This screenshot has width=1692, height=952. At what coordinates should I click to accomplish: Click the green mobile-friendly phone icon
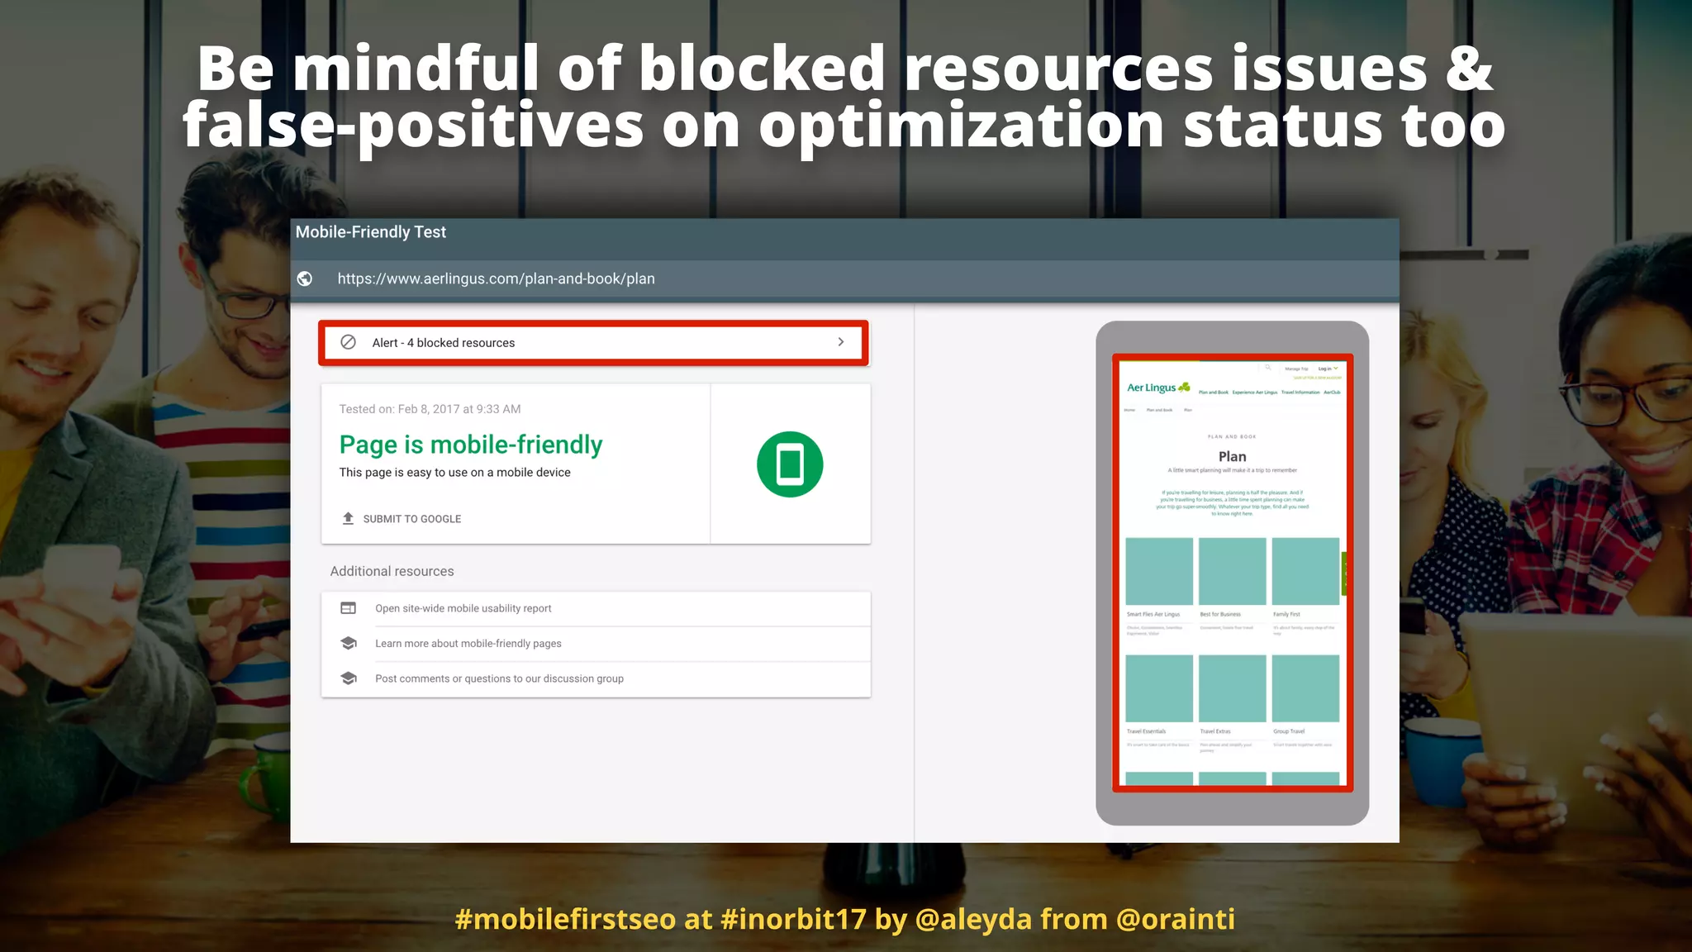click(x=790, y=464)
